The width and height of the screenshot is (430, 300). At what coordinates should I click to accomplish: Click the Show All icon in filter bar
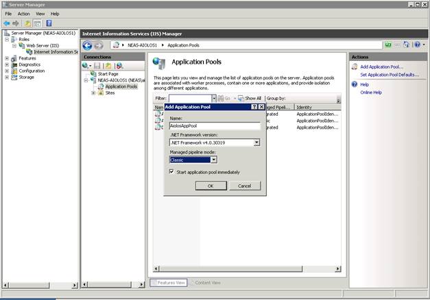[x=241, y=98]
